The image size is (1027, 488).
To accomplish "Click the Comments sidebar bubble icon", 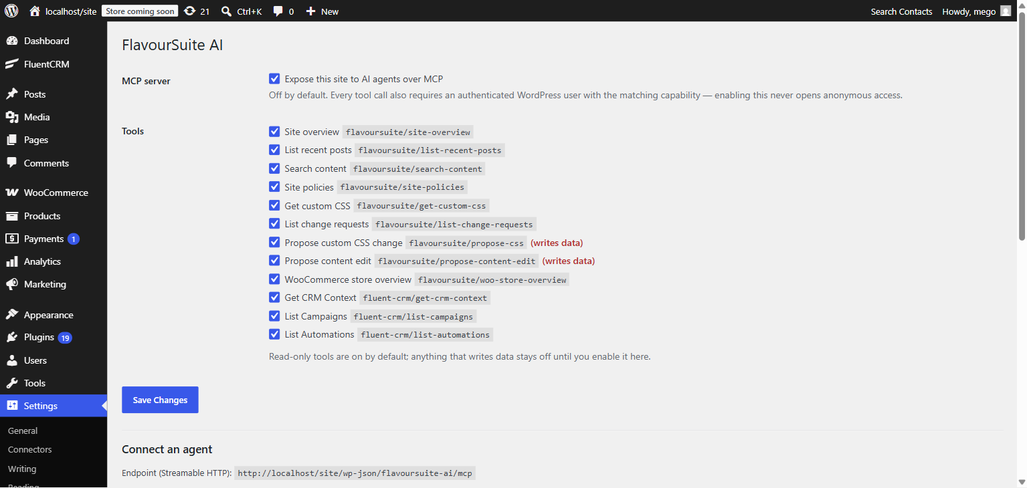I will [12, 163].
